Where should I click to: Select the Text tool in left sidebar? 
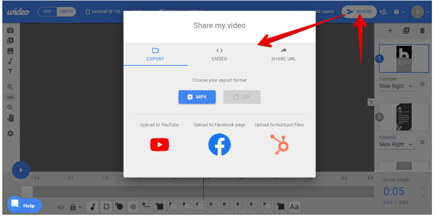[10, 71]
